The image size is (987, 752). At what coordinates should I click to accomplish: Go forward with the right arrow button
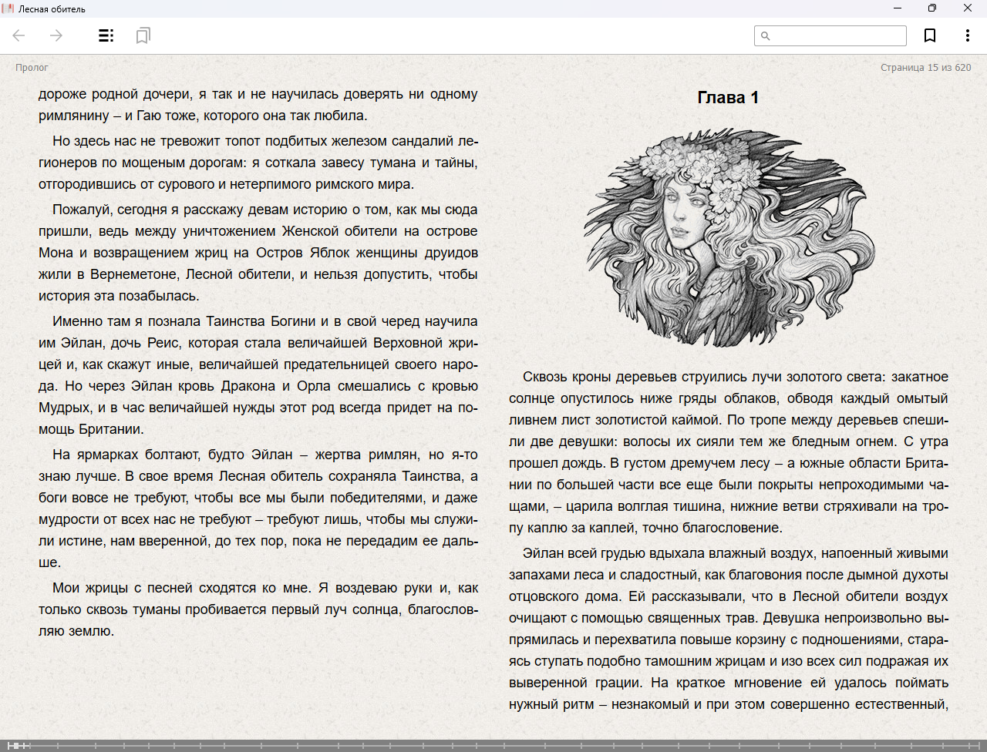56,35
